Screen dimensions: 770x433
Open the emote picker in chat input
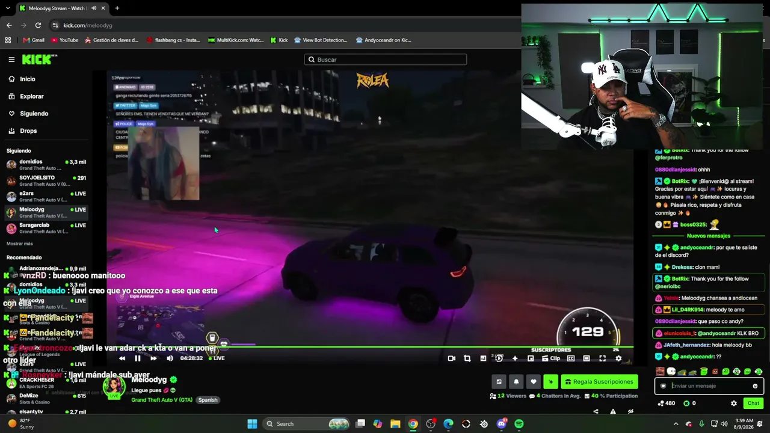(x=755, y=386)
